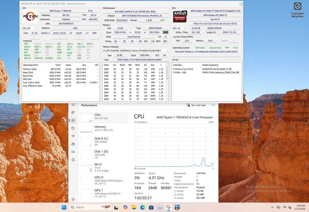
Task: Click the KINGSTON SNV3S1000G drive model
Action: point(217,69)
